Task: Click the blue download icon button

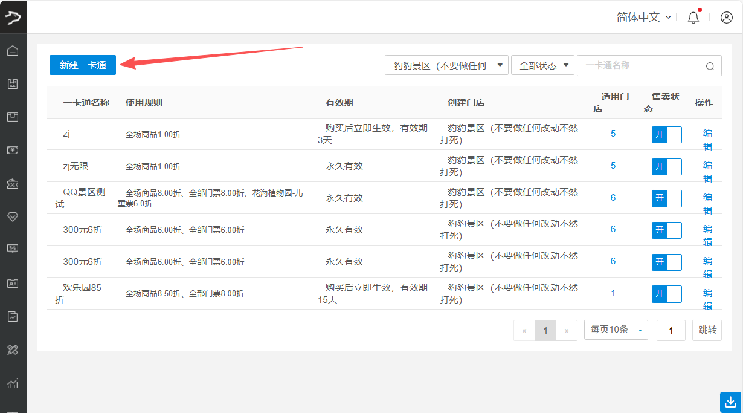Action: [730, 402]
